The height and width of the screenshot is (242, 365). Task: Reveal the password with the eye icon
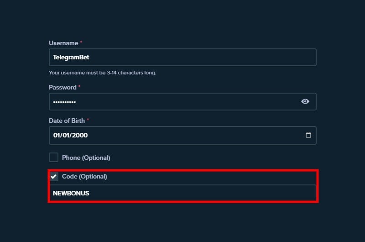click(x=305, y=101)
